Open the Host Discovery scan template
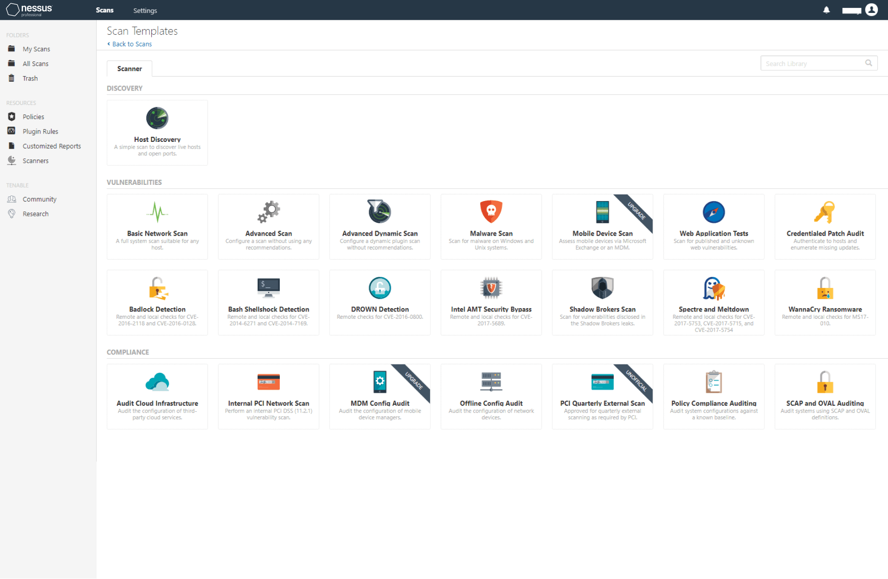This screenshot has height=579, width=888. (x=157, y=132)
